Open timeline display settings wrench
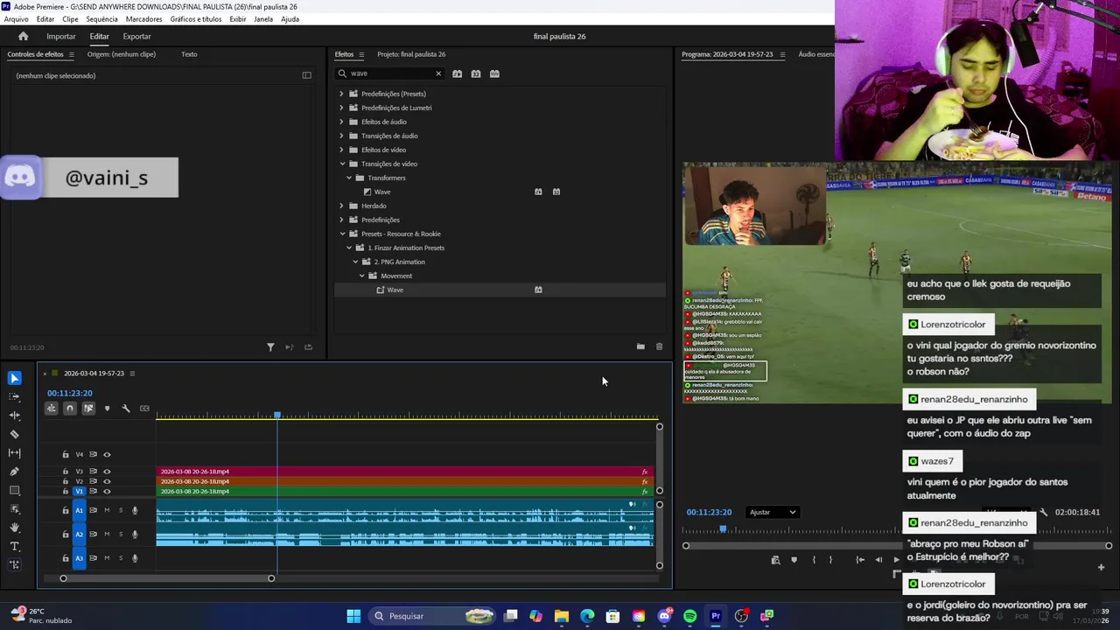 pyautogui.click(x=126, y=409)
